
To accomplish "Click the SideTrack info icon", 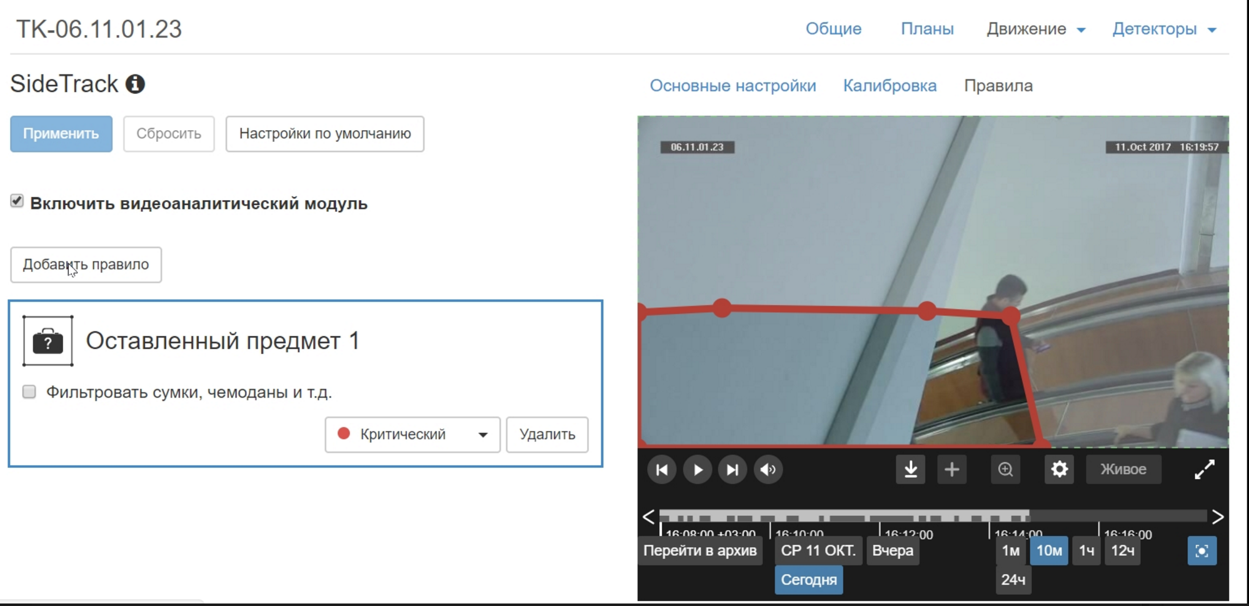I will point(135,84).
